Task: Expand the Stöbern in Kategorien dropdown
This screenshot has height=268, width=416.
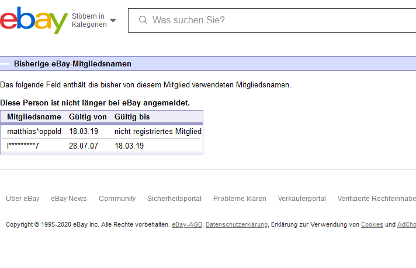Action: point(94,20)
